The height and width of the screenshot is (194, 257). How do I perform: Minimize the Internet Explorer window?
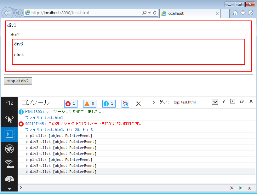229,4
